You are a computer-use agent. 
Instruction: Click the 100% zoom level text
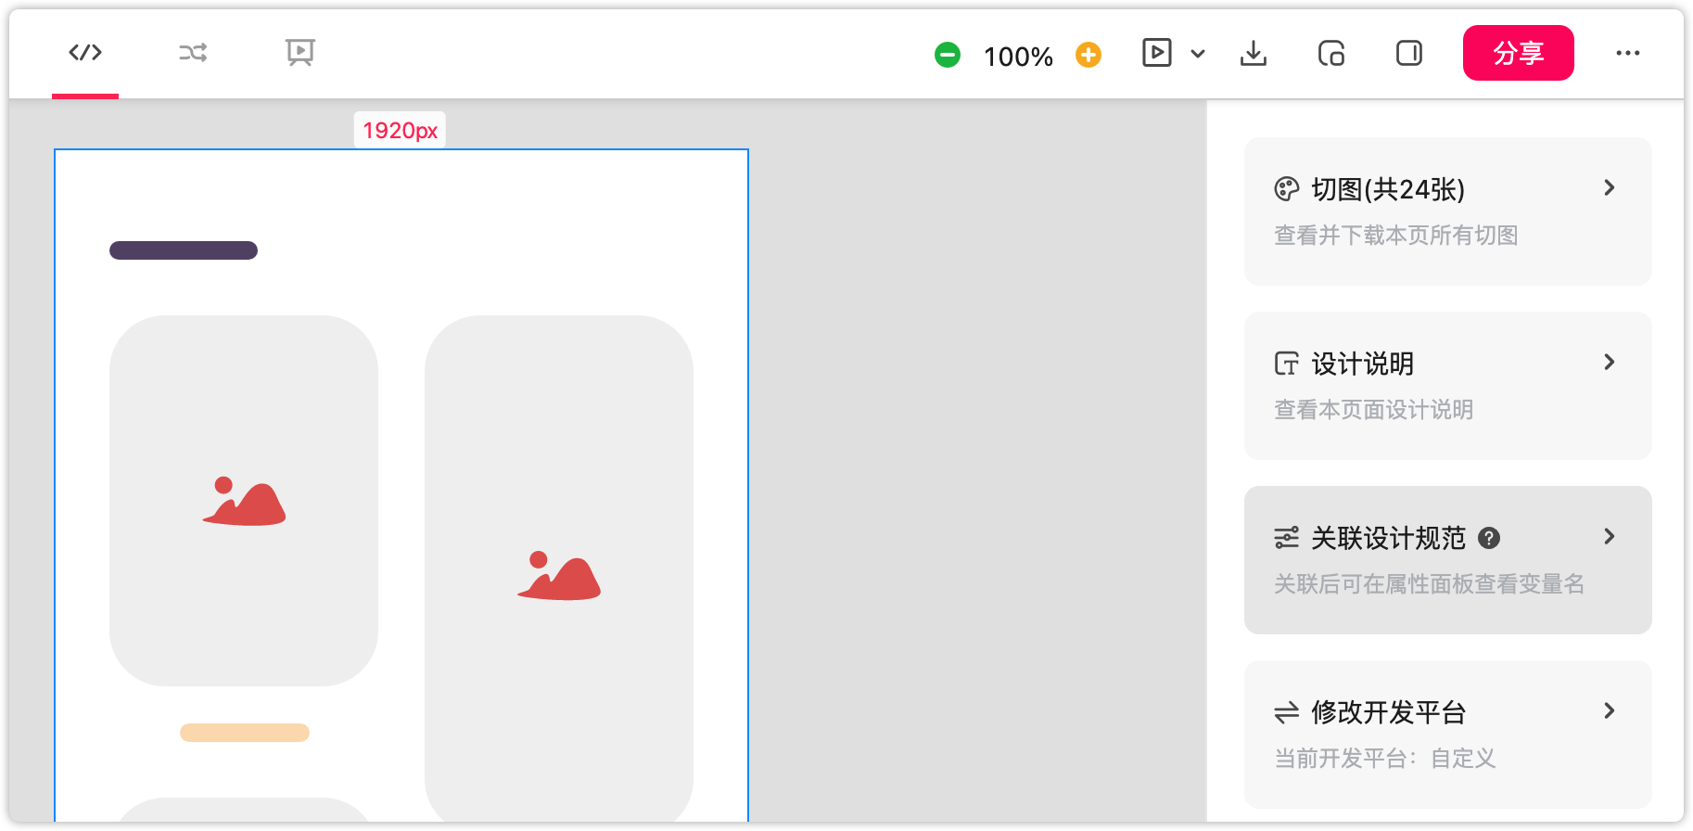(x=1018, y=57)
